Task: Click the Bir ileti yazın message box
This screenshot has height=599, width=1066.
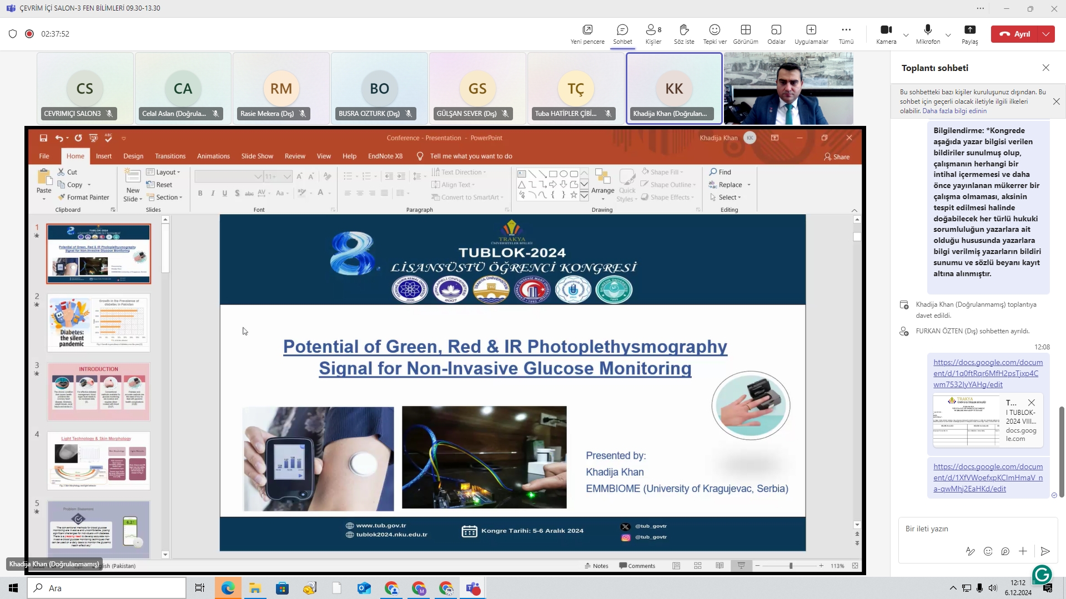Action: [978, 529]
